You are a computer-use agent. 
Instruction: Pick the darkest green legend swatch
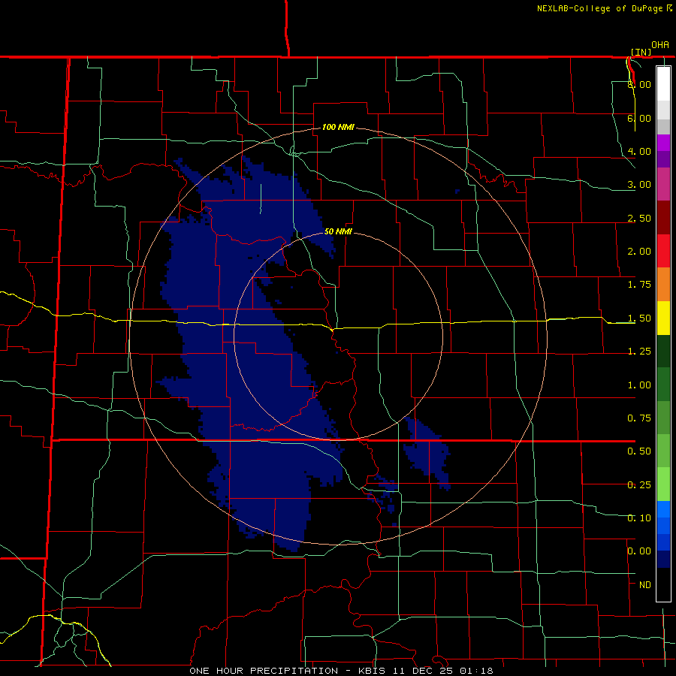663,352
